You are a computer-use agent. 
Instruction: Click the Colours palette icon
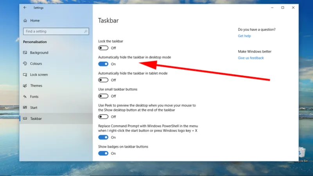25,63
